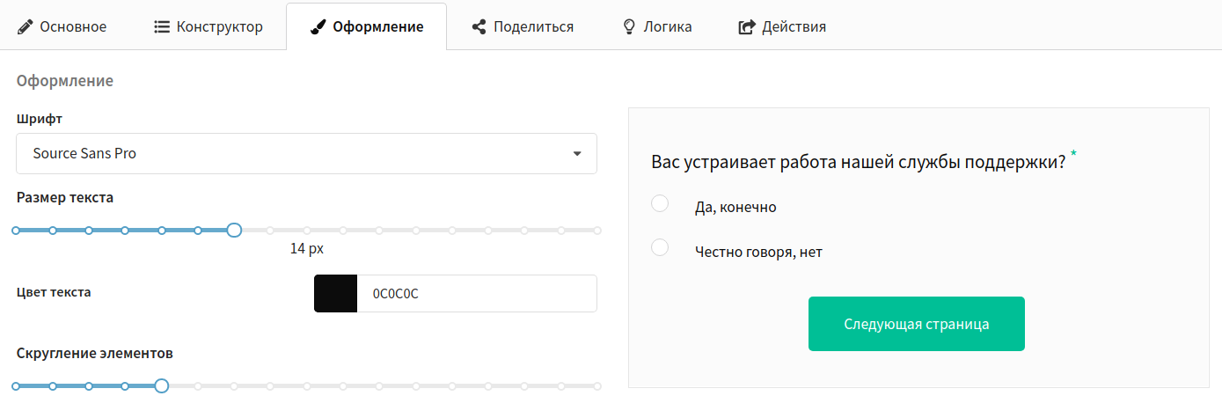Click the brush icon on Оформление tab
Viewport: 1222px width, 396px height.
click(318, 26)
